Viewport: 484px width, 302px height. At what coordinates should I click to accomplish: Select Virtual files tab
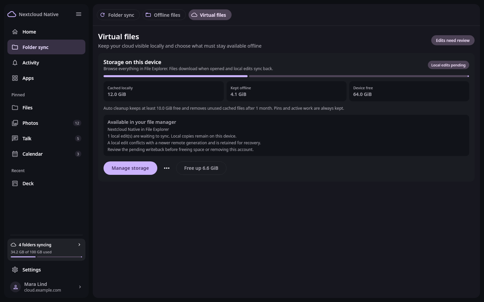210,15
